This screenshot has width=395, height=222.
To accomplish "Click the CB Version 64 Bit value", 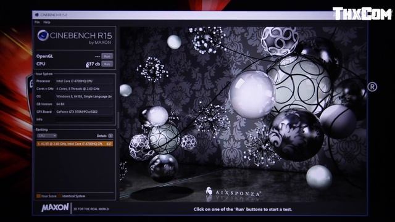I will click(x=84, y=104).
